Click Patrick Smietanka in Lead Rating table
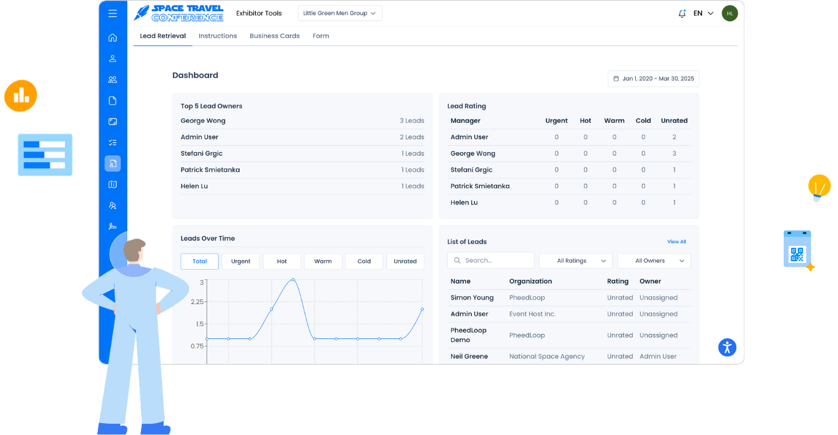 pyautogui.click(x=480, y=186)
